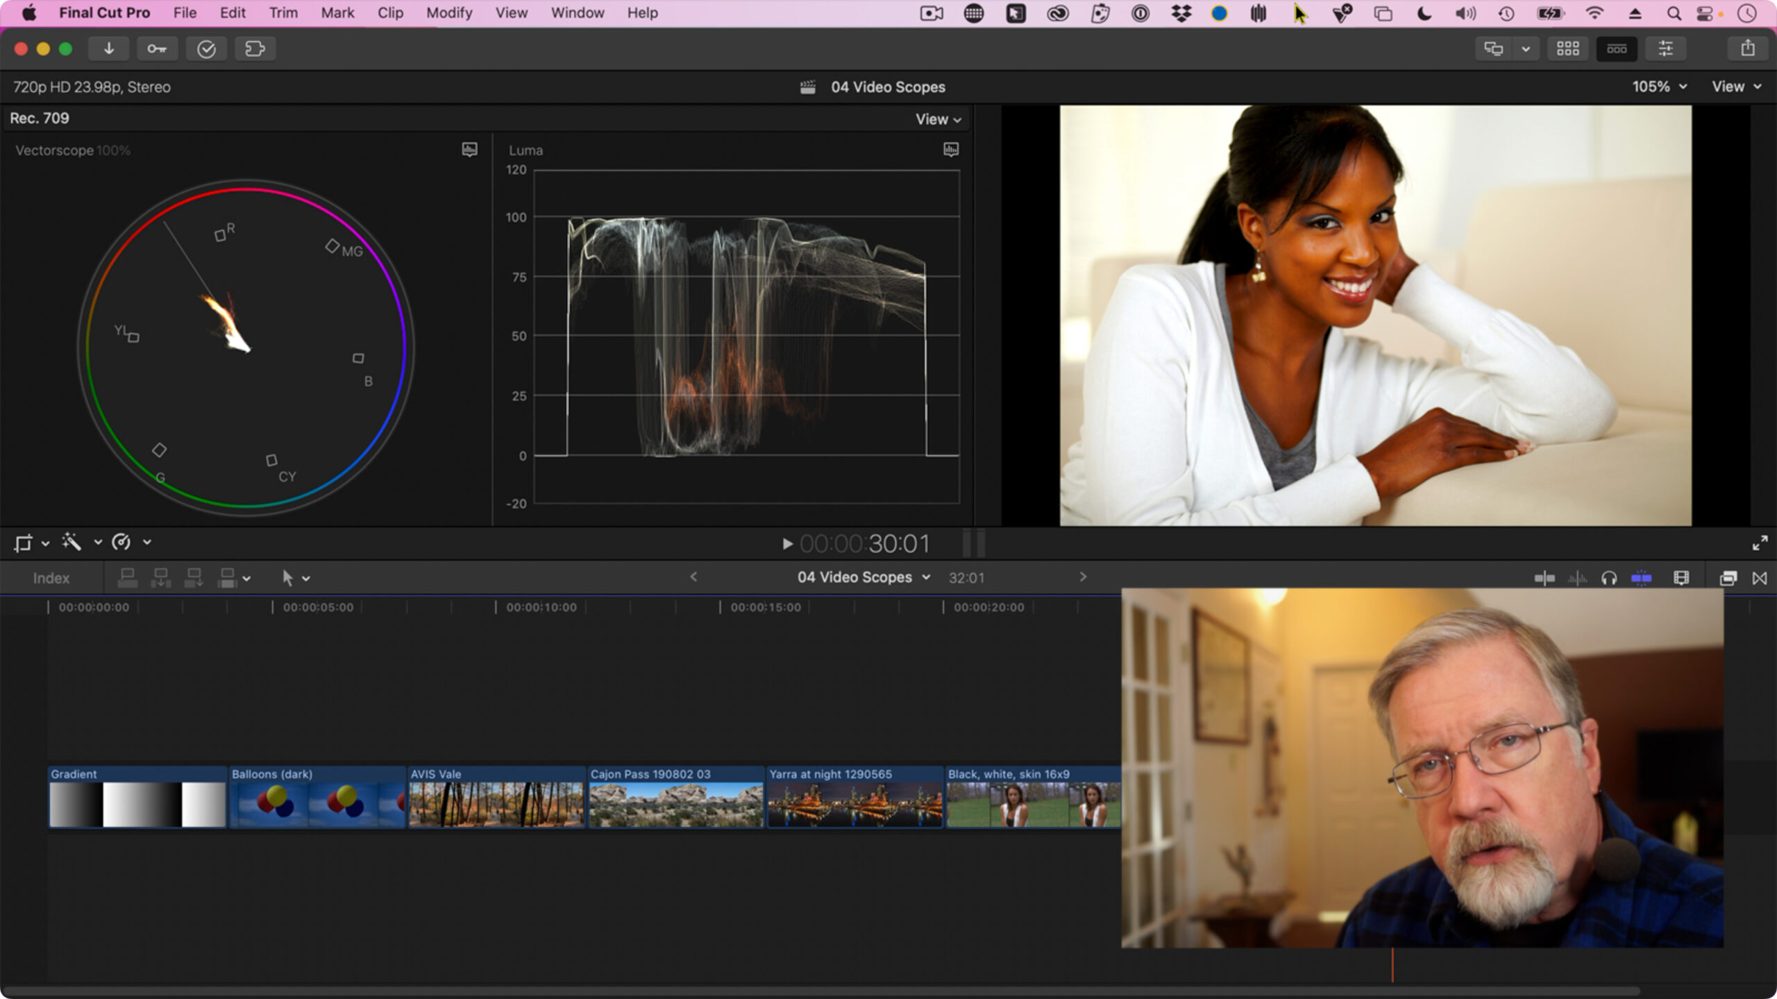The image size is (1777, 999).
Task: Click Connect clip to primary storyline icon
Action: click(x=128, y=577)
